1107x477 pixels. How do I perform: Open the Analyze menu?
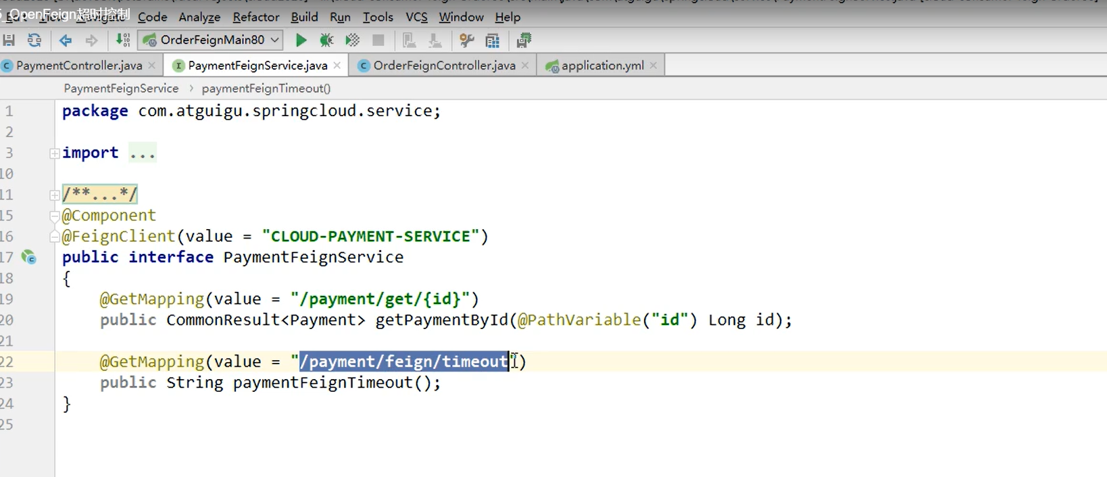[x=199, y=17]
